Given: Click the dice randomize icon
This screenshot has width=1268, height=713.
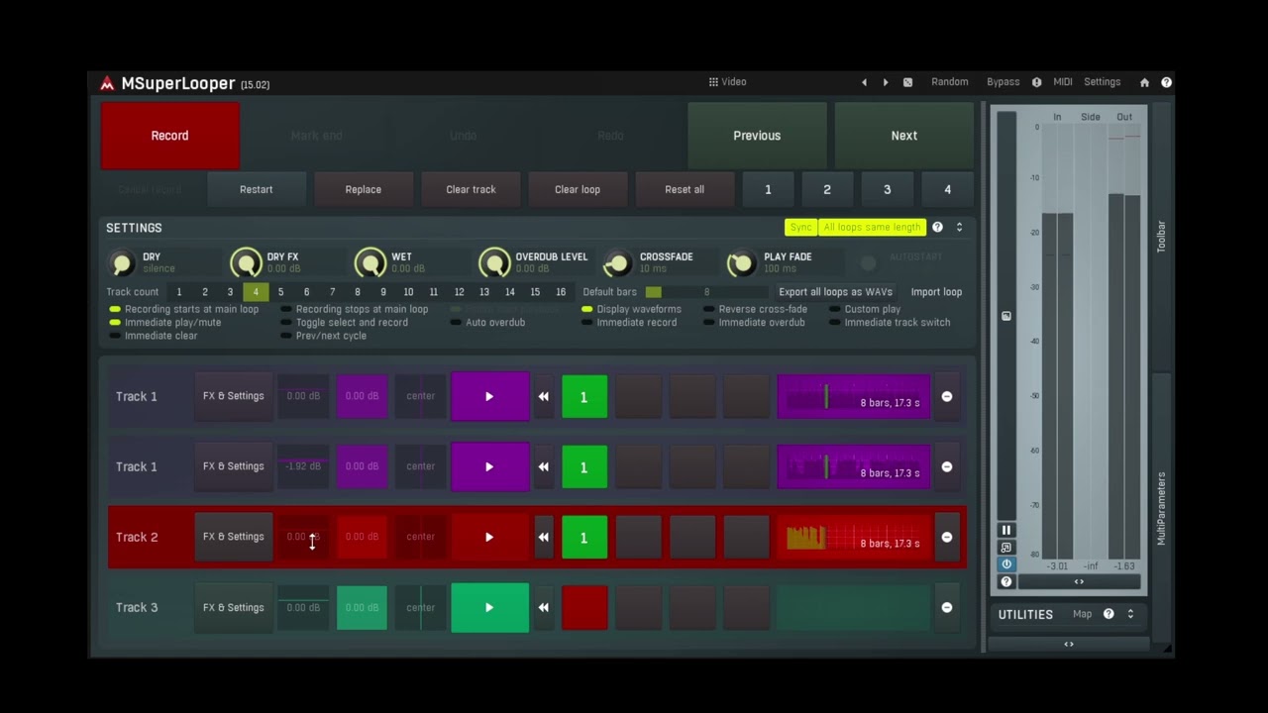Looking at the screenshot, I should (907, 82).
